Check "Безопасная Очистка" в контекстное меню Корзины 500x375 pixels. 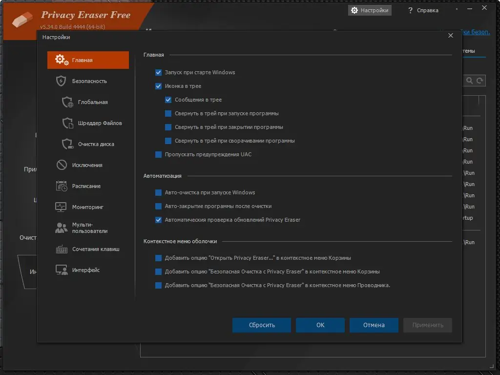click(158, 271)
